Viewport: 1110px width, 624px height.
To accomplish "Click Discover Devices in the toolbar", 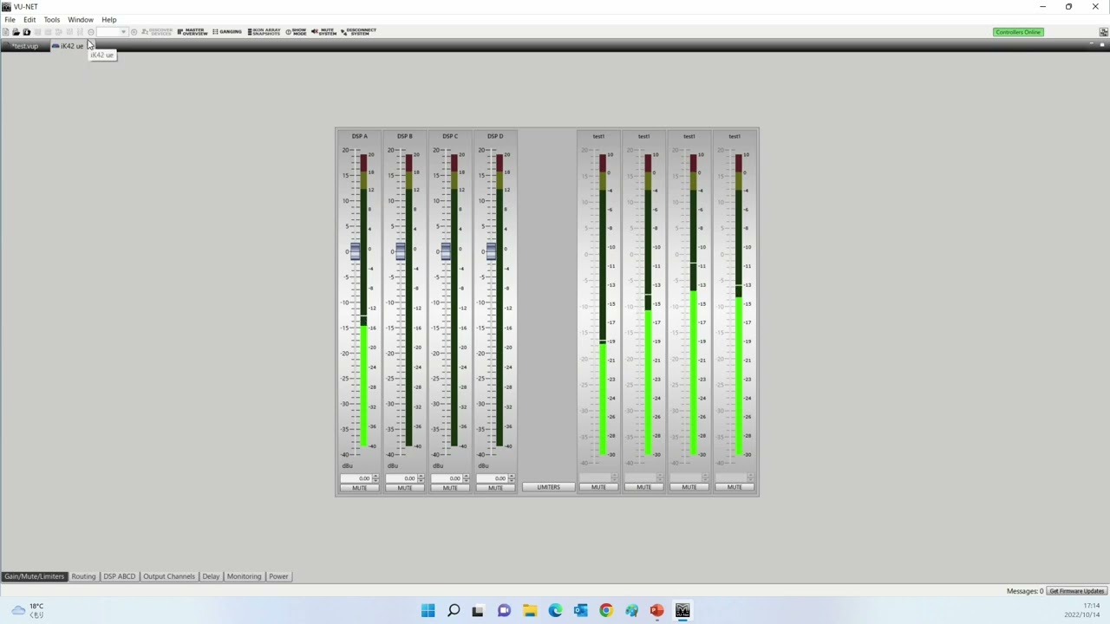I will [x=157, y=32].
